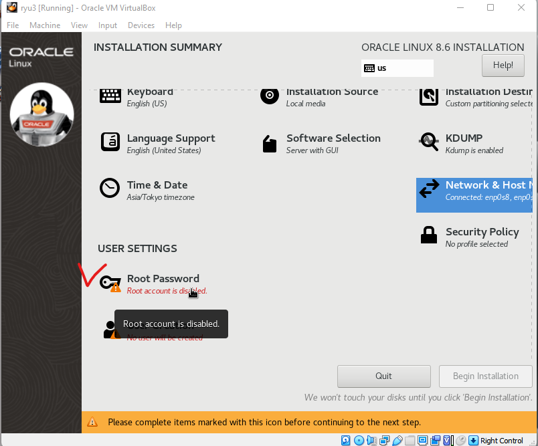Click 'Root account is disabled.' red text
The image size is (538, 446).
167,291
